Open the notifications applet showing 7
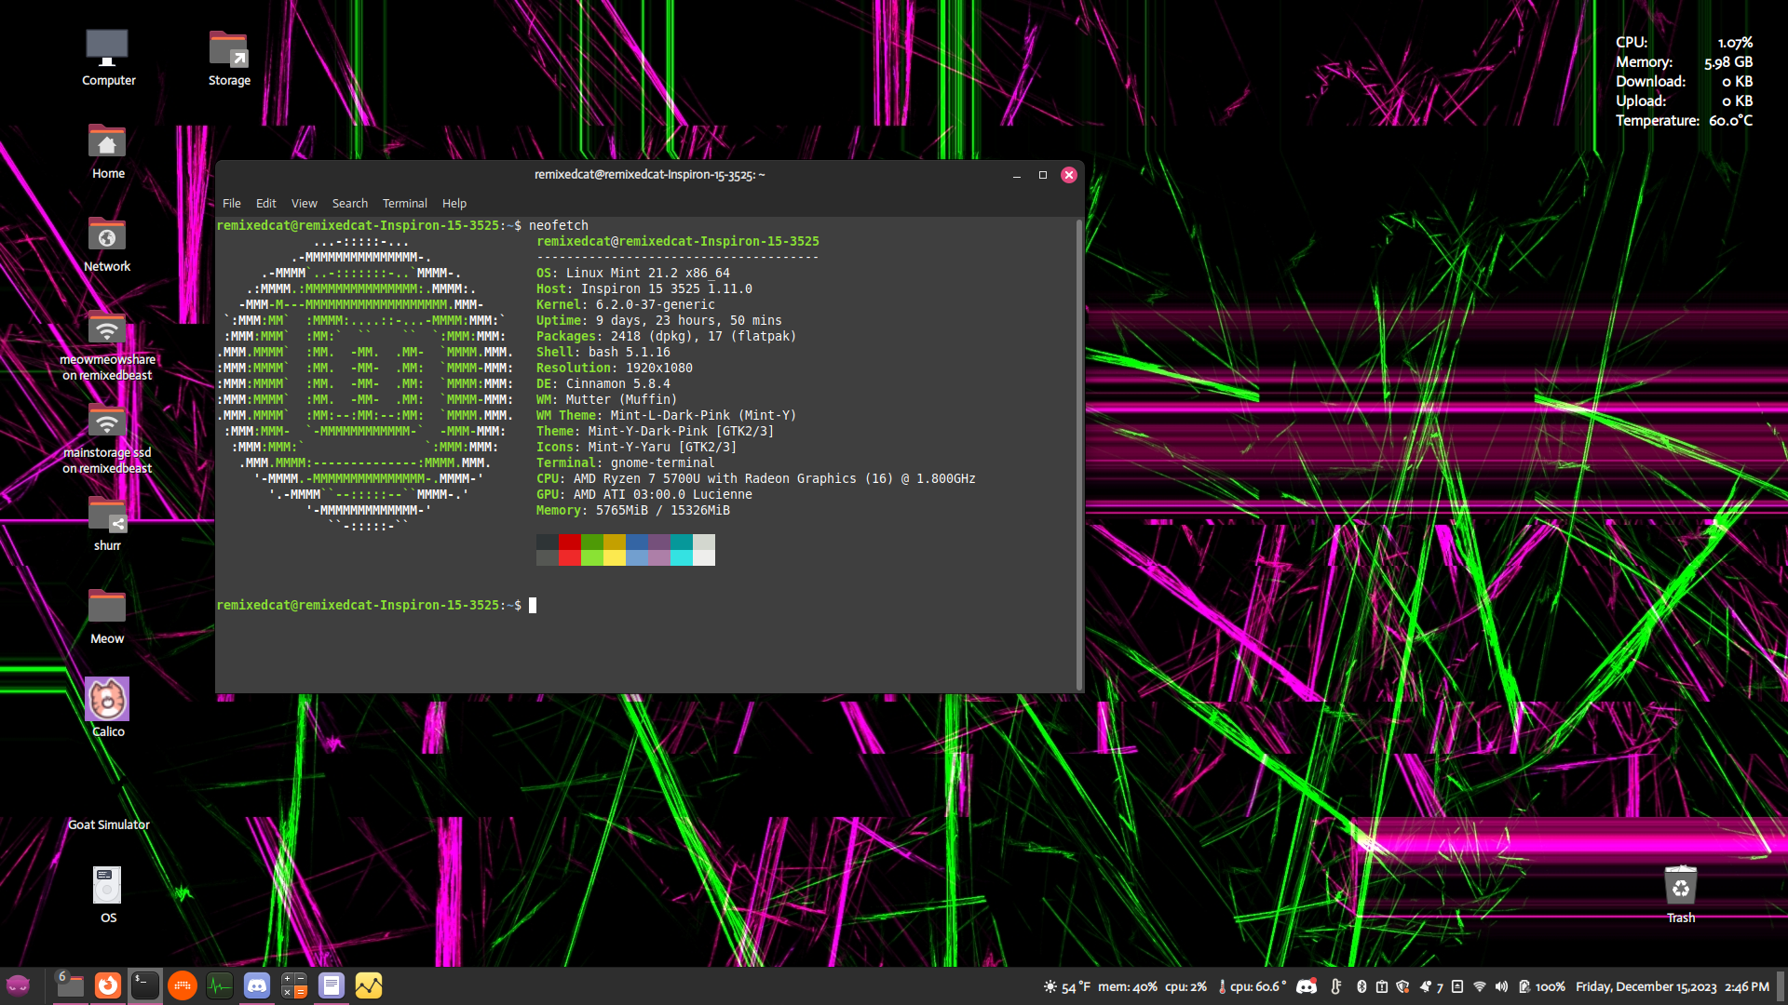The height and width of the screenshot is (1005, 1788). coord(1432,986)
